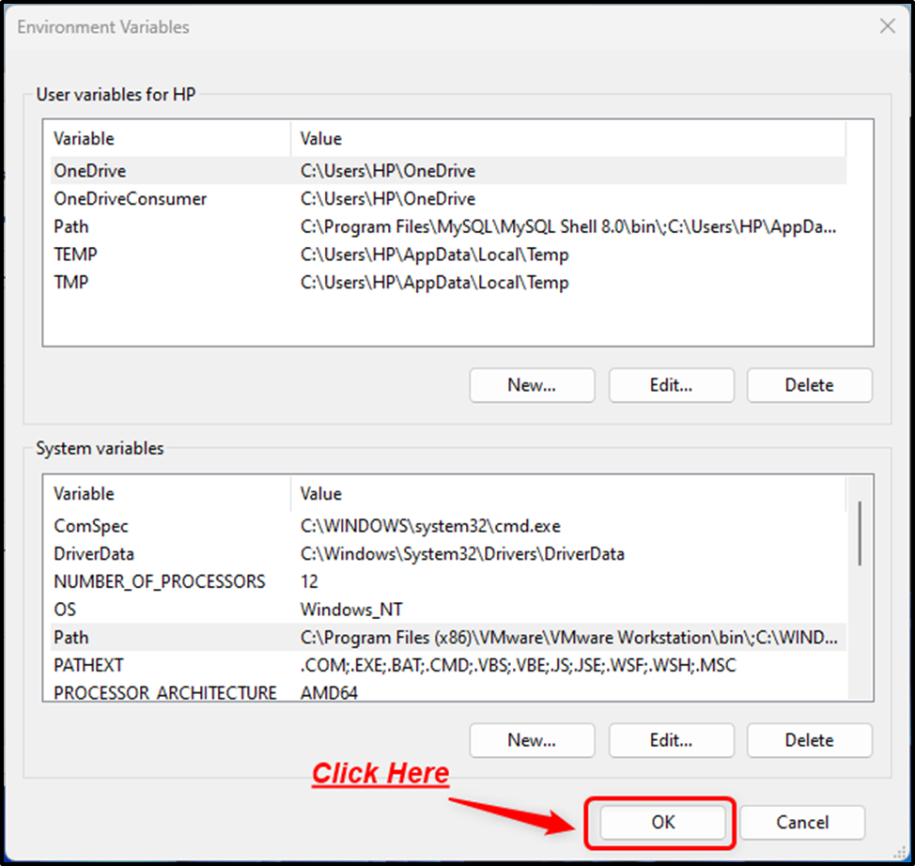Create a new user variable
The width and height of the screenshot is (915, 866).
tap(532, 385)
